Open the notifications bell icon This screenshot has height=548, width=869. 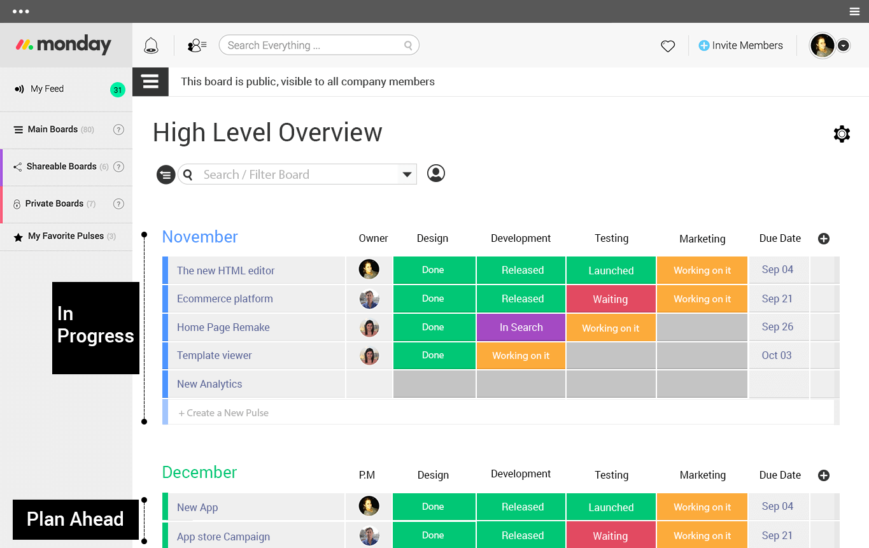[x=151, y=45]
